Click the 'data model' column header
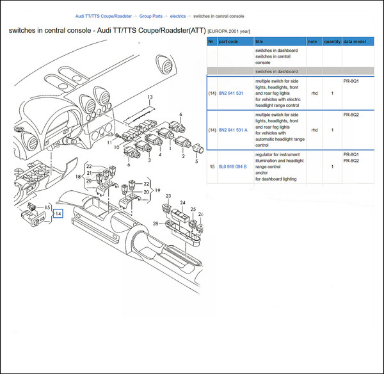Screen dimensions: 384x374 (355, 41)
